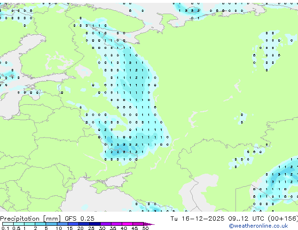Select the 40–45 mm magenta legend swatch

[127, 224]
